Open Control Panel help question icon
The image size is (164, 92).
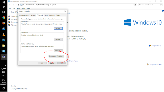click(163, 11)
